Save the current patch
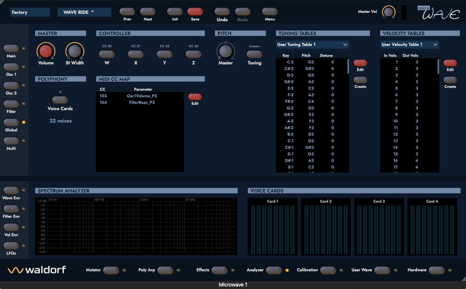466x289 pixels. click(195, 12)
